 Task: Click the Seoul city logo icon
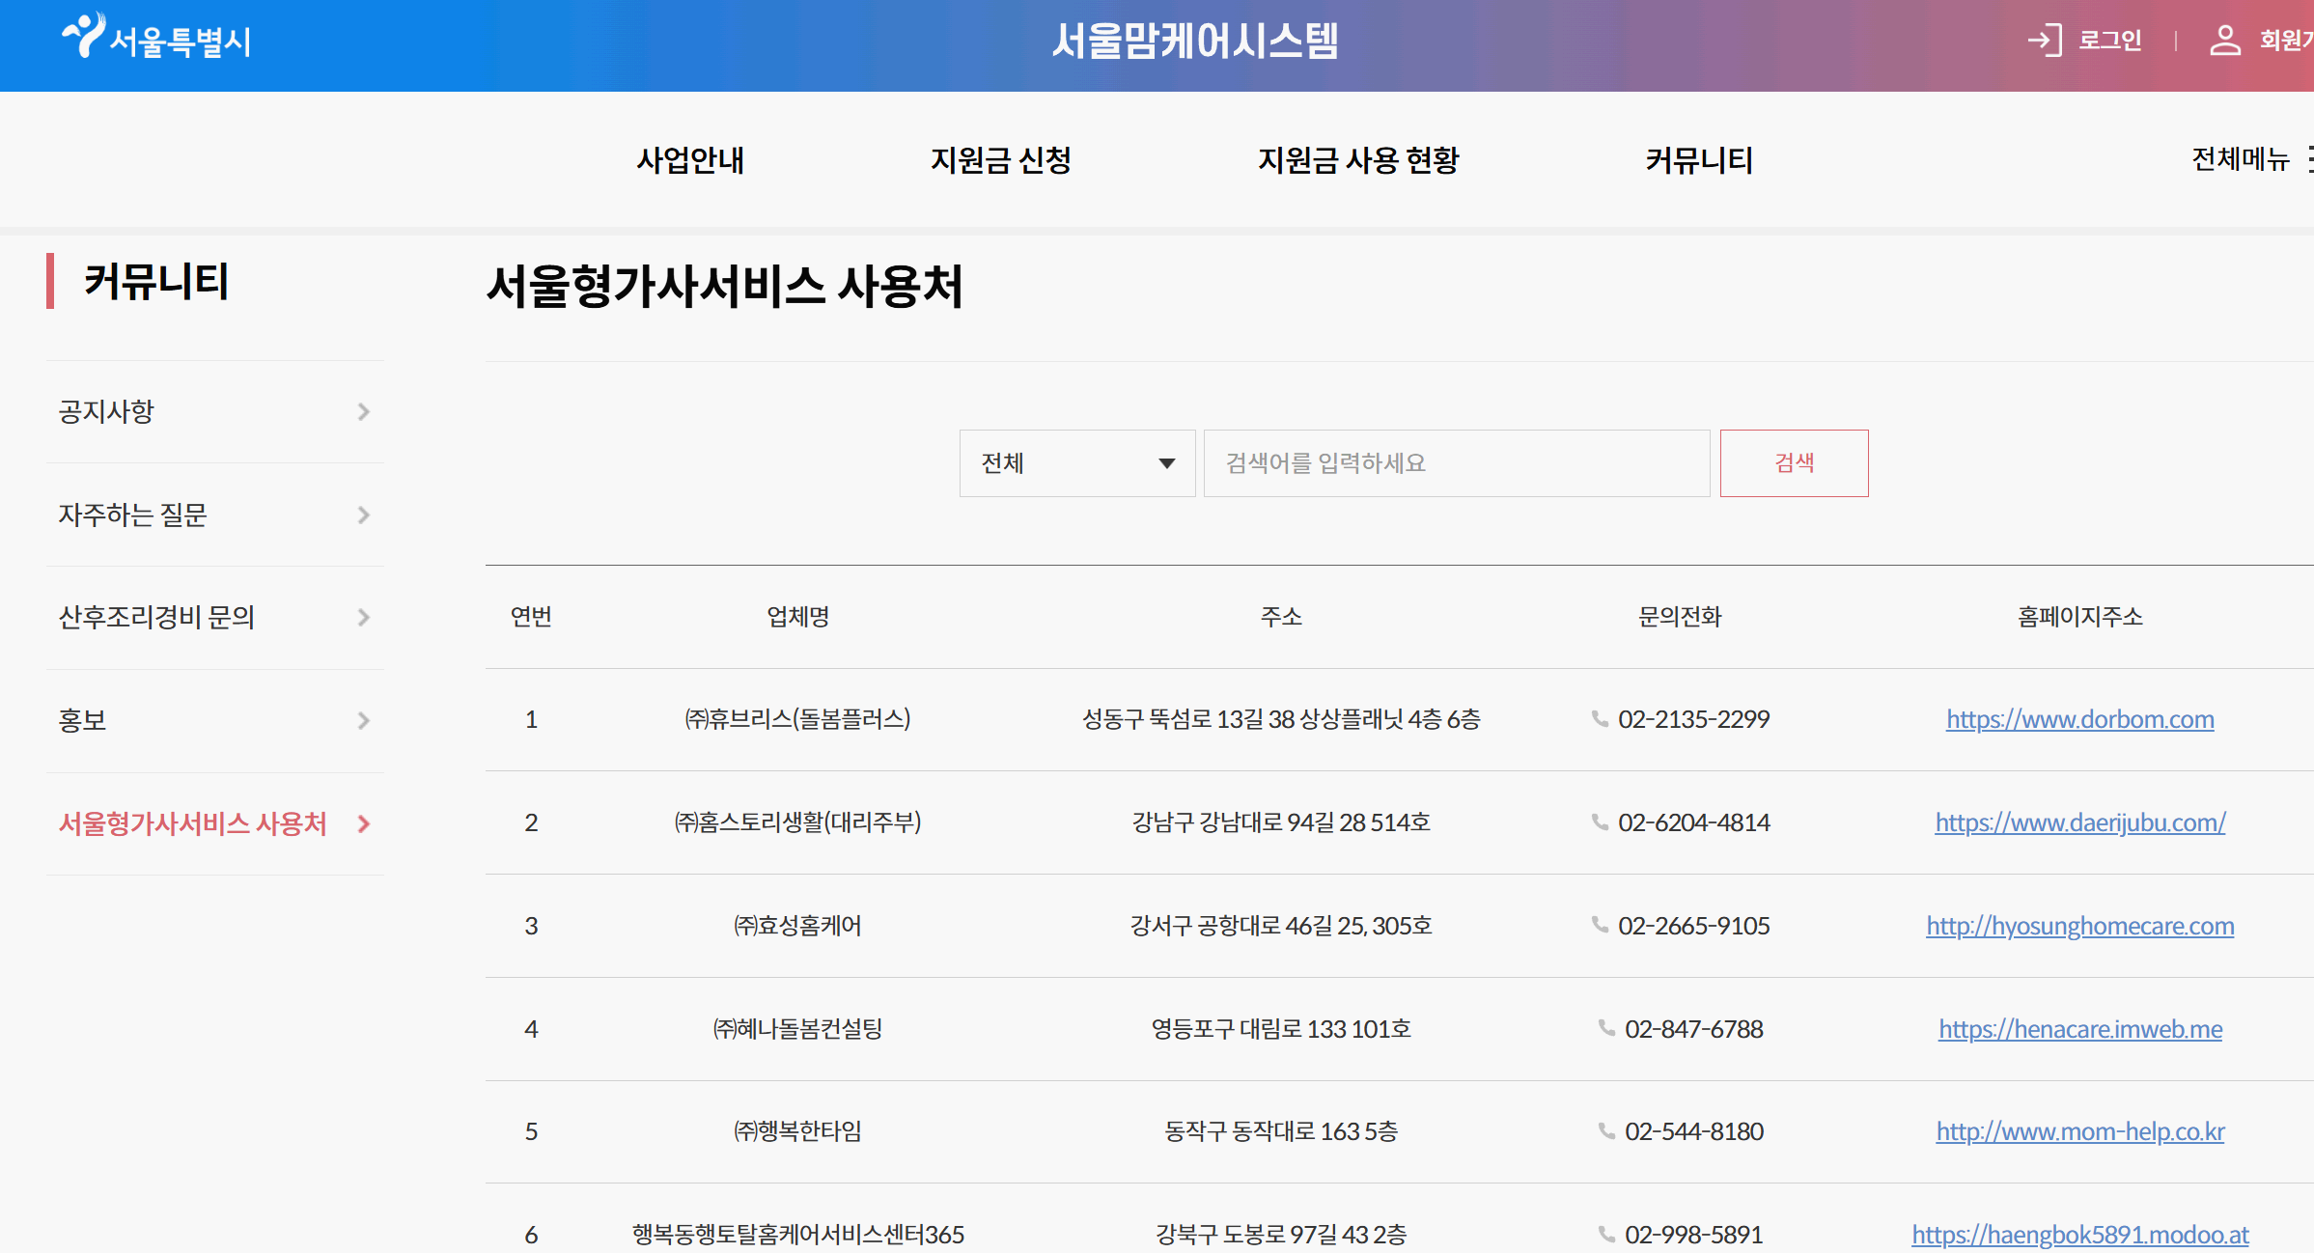coord(84,35)
